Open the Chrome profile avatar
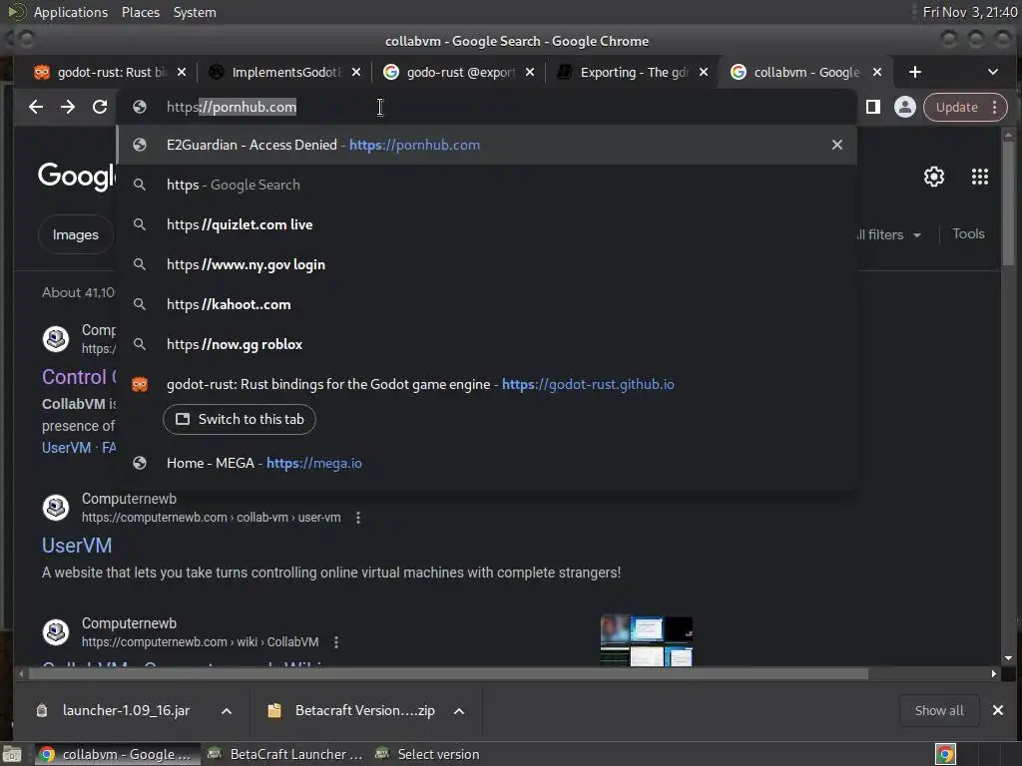The height and width of the screenshot is (766, 1022). (x=904, y=107)
